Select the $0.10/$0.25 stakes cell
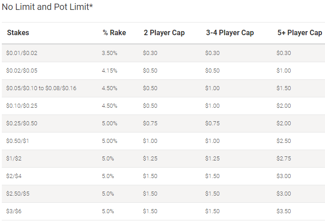The image size is (325, 224). click(x=22, y=106)
